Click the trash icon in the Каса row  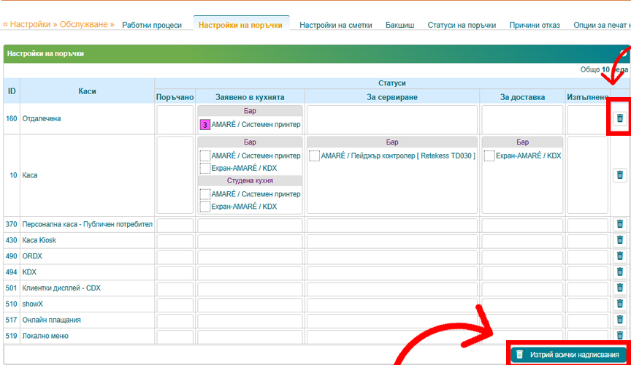tap(619, 175)
